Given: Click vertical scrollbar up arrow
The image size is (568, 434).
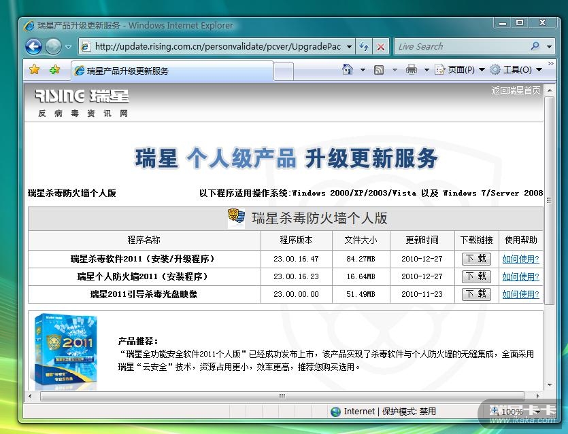Looking at the screenshot, I should pyautogui.click(x=550, y=90).
